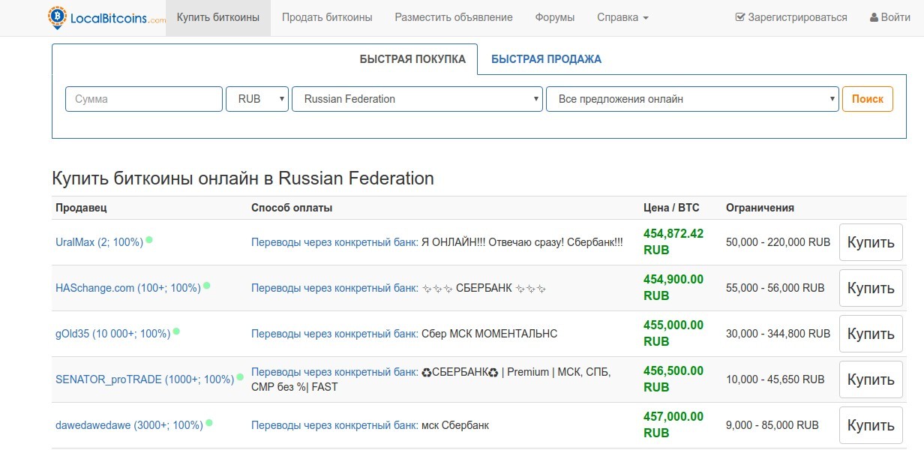Open the Продать биткоины nav item
924x450 pixels.
click(327, 17)
